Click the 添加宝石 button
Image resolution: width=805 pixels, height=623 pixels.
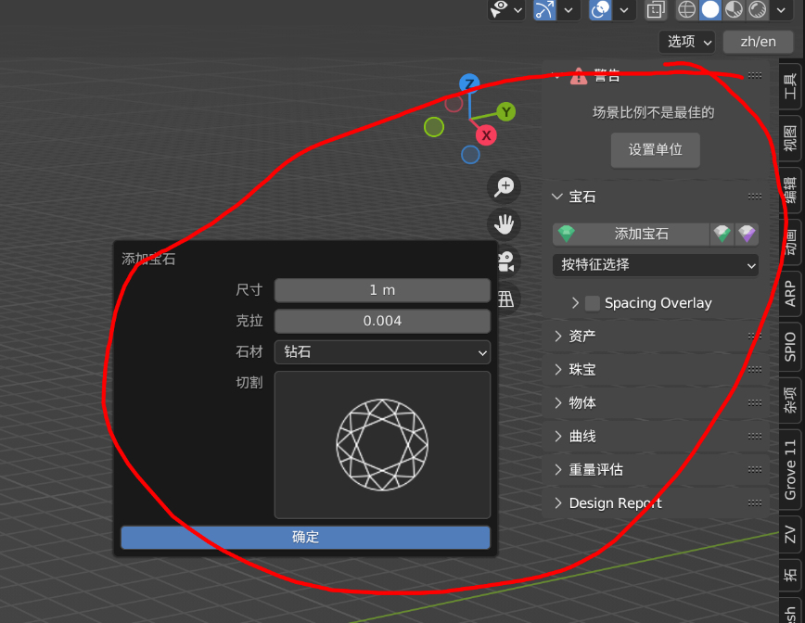coord(632,234)
